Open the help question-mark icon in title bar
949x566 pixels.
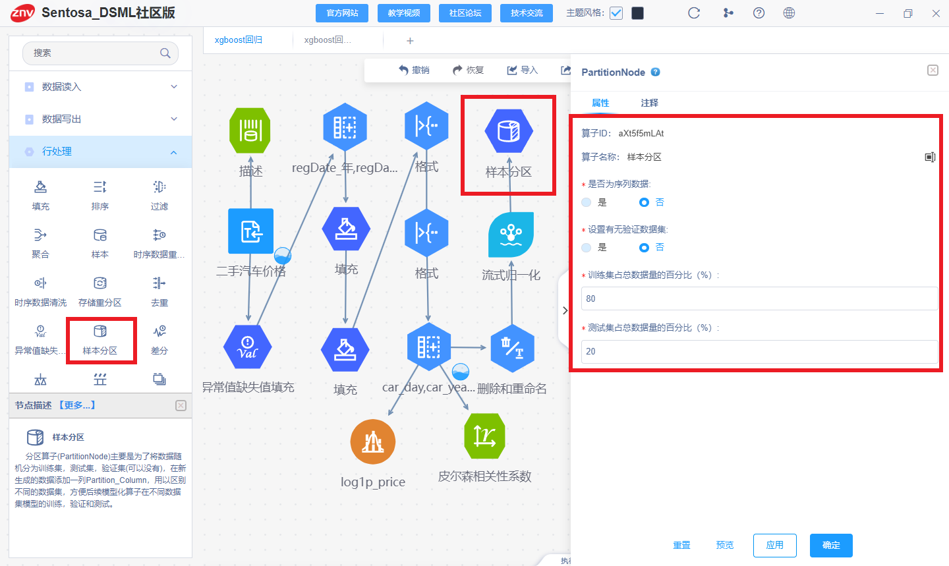(x=759, y=13)
